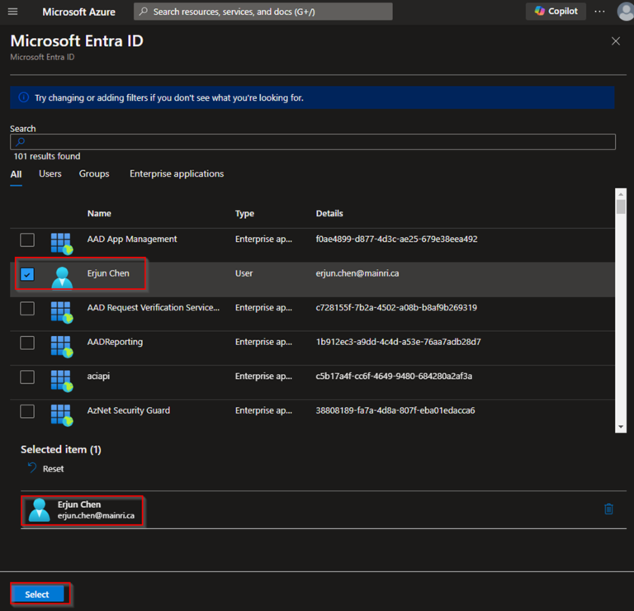Click the Reset undo icon
This screenshot has height=611, width=634.
[32, 468]
